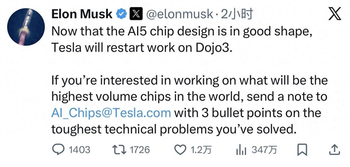Click the AI_Chips@Tesla.com email link

tap(111, 113)
